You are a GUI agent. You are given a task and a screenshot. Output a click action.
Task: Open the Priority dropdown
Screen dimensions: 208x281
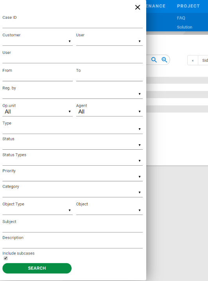coord(72,177)
